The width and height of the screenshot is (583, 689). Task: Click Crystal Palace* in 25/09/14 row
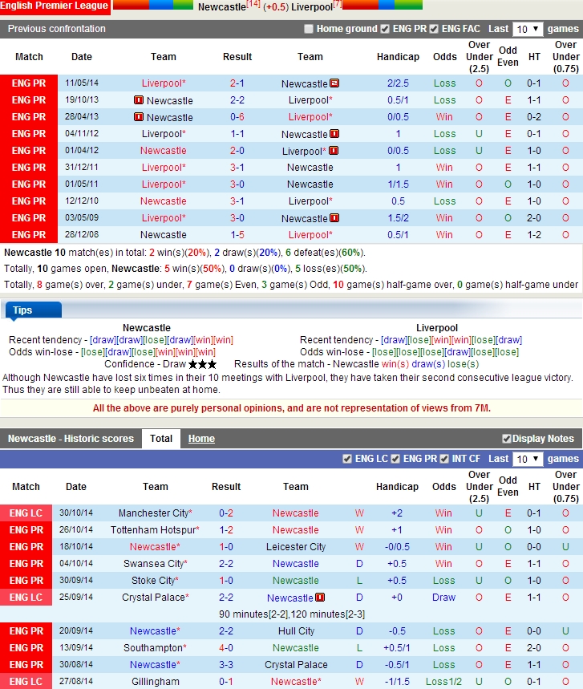point(155,598)
